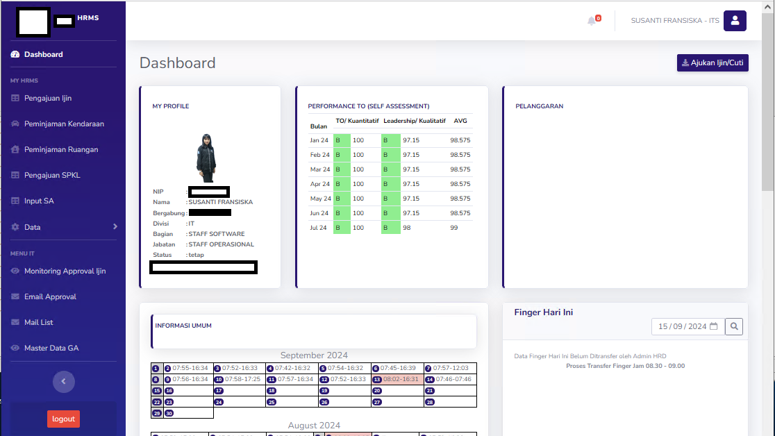775x436 pixels.
Task: Click the Ajukan Ijin/Cuti button
Action: coord(712,62)
